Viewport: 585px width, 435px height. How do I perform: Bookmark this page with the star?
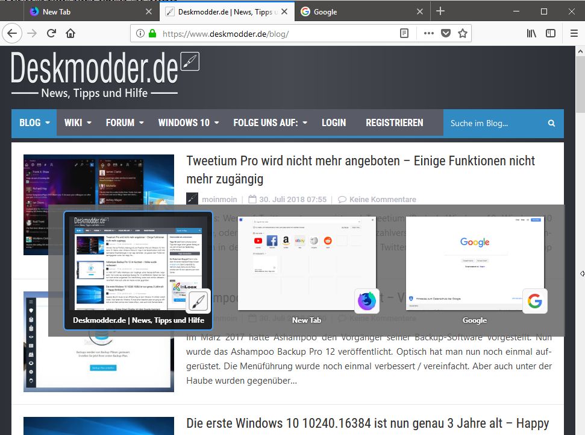tap(463, 33)
